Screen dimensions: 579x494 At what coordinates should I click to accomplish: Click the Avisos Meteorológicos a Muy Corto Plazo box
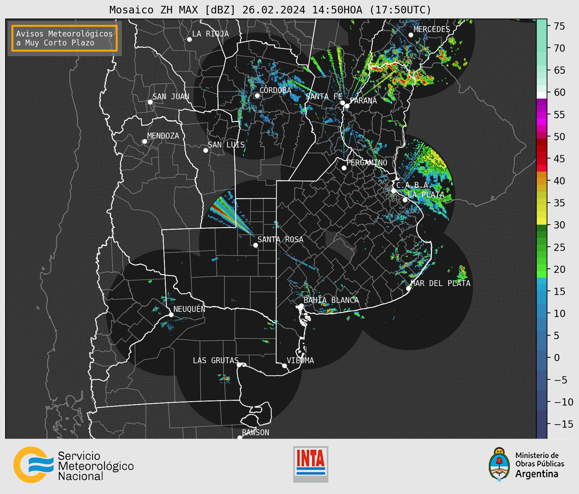tap(65, 38)
